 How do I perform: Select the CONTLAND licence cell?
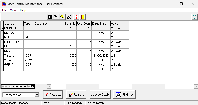click(x=14, y=42)
